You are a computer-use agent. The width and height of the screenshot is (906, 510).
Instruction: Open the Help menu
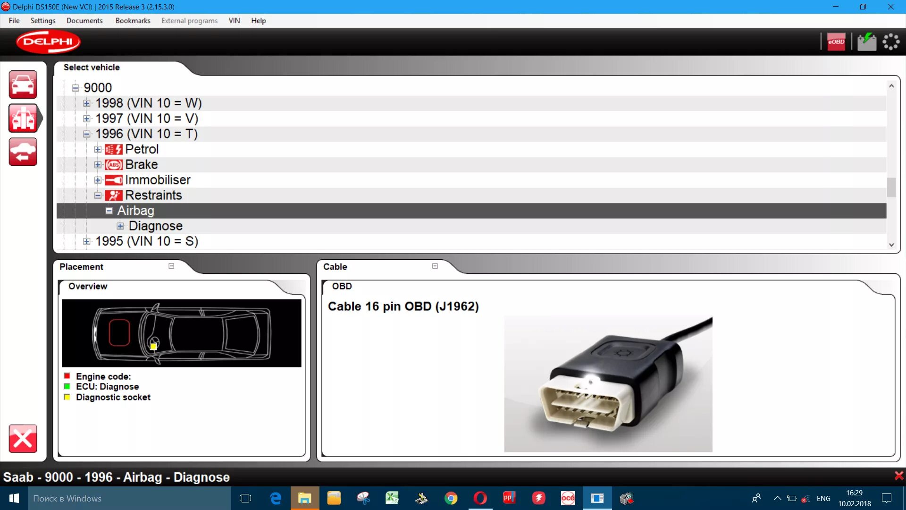click(x=259, y=21)
